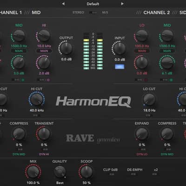Click the Channel 1 TRANSIENT knob
The width and height of the screenshot is (186, 186).
click(x=44, y=134)
